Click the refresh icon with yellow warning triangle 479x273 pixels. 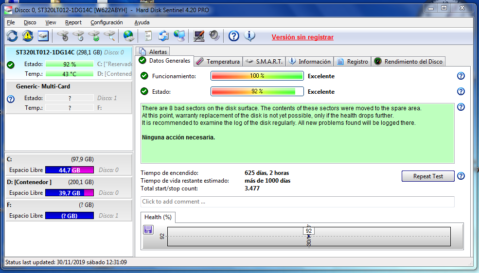pos(28,36)
